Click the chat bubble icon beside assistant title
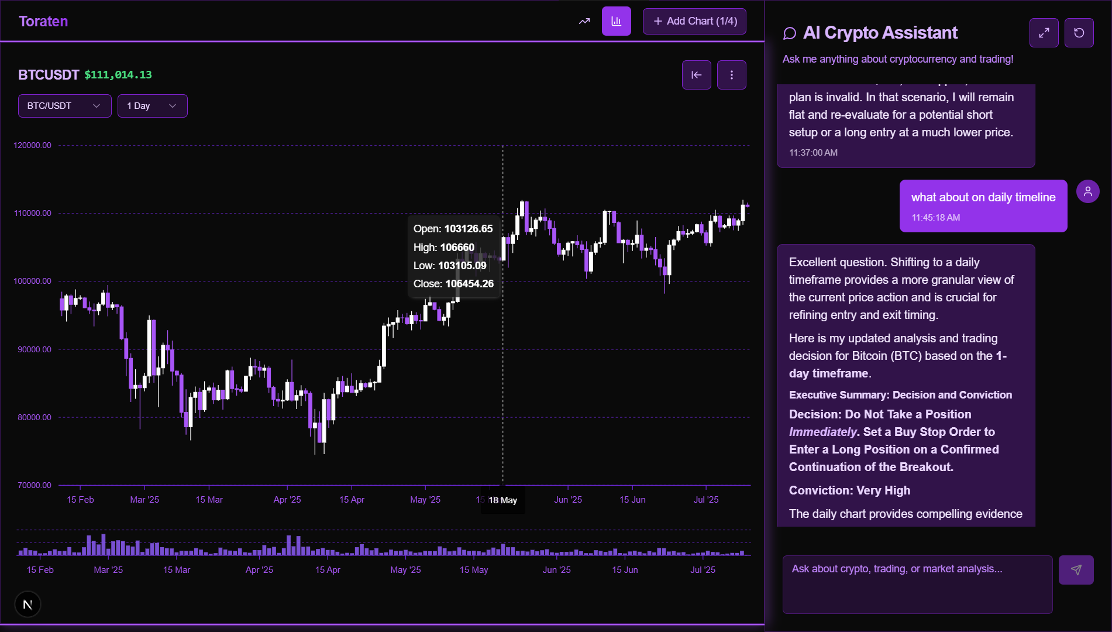Viewport: 1112px width, 632px height. 789,33
